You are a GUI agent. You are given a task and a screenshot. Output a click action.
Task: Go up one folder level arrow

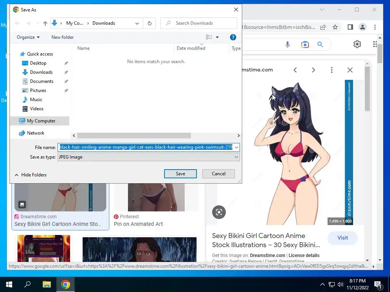tap(45, 23)
